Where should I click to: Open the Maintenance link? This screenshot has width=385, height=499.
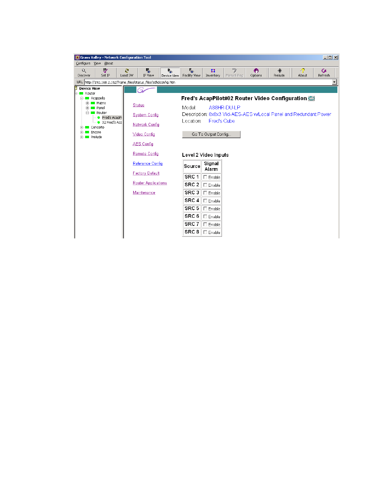pyautogui.click(x=144, y=193)
